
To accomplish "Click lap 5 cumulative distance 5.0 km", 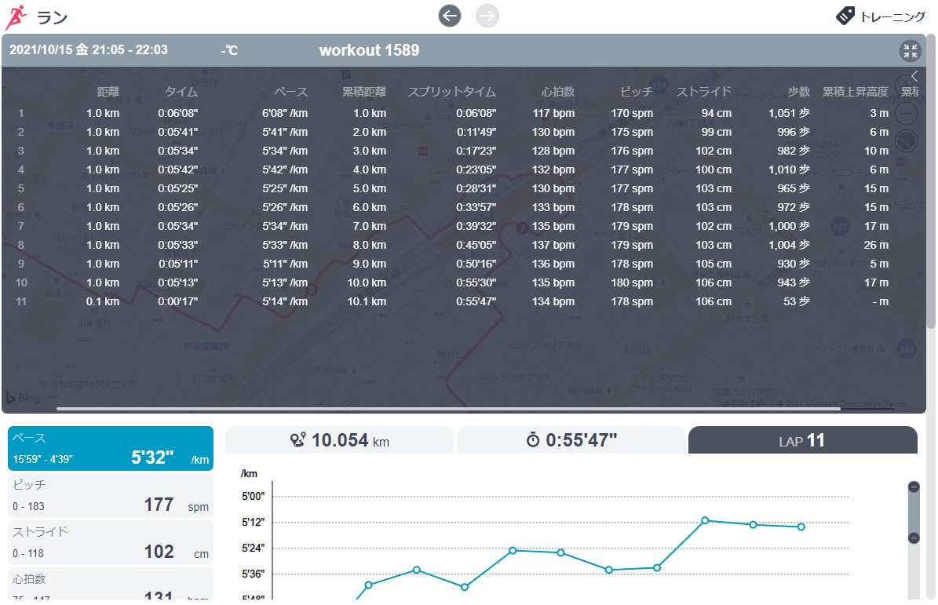I will (x=369, y=188).
